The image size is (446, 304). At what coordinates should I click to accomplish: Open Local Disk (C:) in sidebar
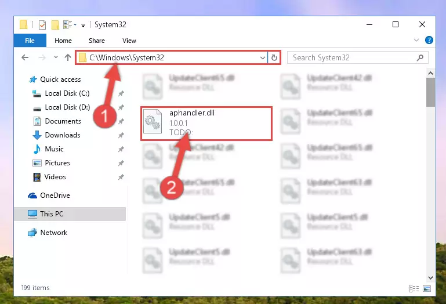coord(61,93)
